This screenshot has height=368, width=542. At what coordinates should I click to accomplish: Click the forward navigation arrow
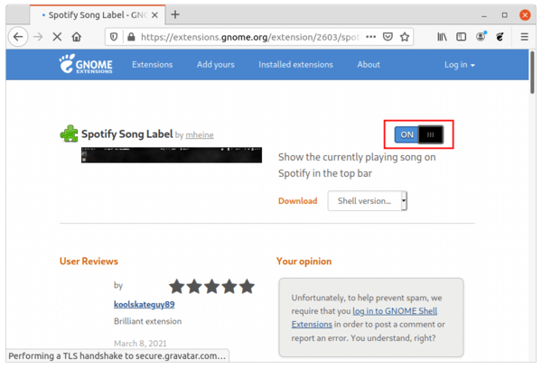[38, 37]
